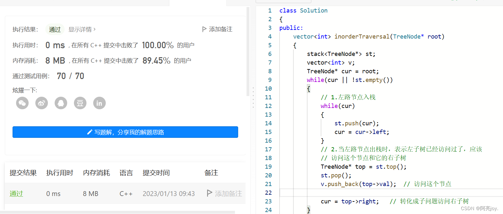Click the cur = top->right; code line
This screenshot has width=503, height=214.
350,201
